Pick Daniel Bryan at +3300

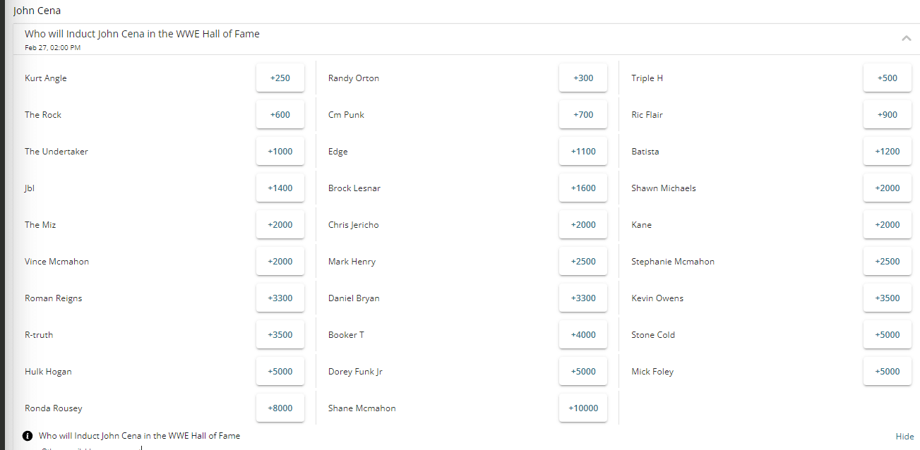(583, 298)
